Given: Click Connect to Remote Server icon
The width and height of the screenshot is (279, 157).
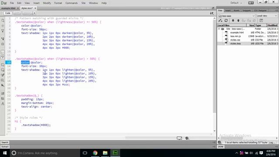Looking at the screenshot, I should [220, 20].
